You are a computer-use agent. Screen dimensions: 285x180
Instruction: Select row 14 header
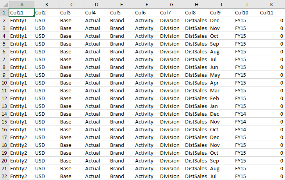tap(4, 114)
